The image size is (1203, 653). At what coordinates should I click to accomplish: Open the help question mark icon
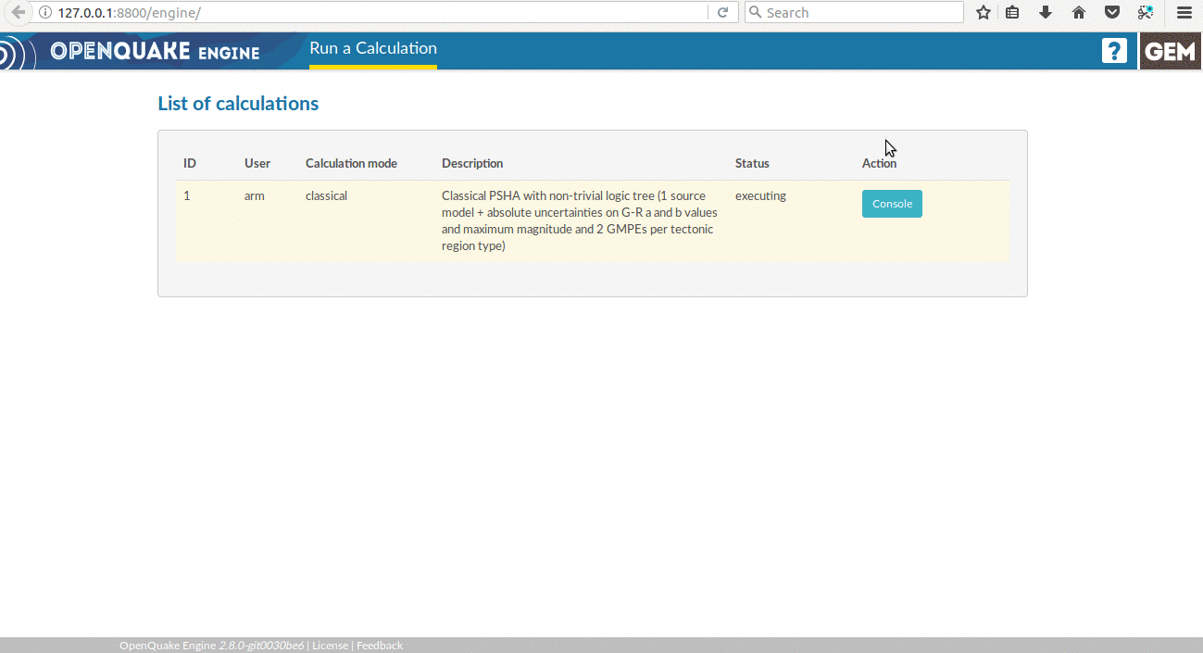[x=1114, y=51]
